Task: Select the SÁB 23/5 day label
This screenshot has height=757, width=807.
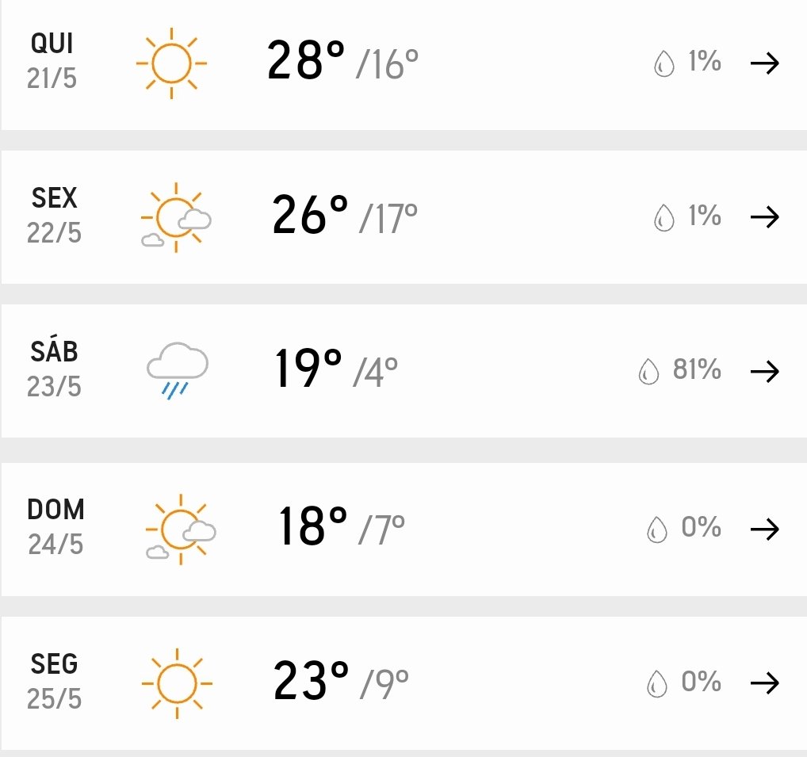Action: click(x=54, y=369)
